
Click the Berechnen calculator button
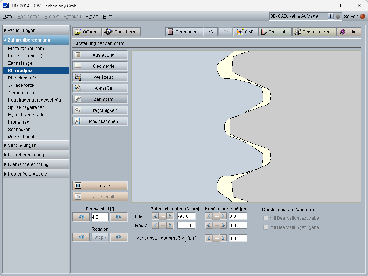coord(184,32)
